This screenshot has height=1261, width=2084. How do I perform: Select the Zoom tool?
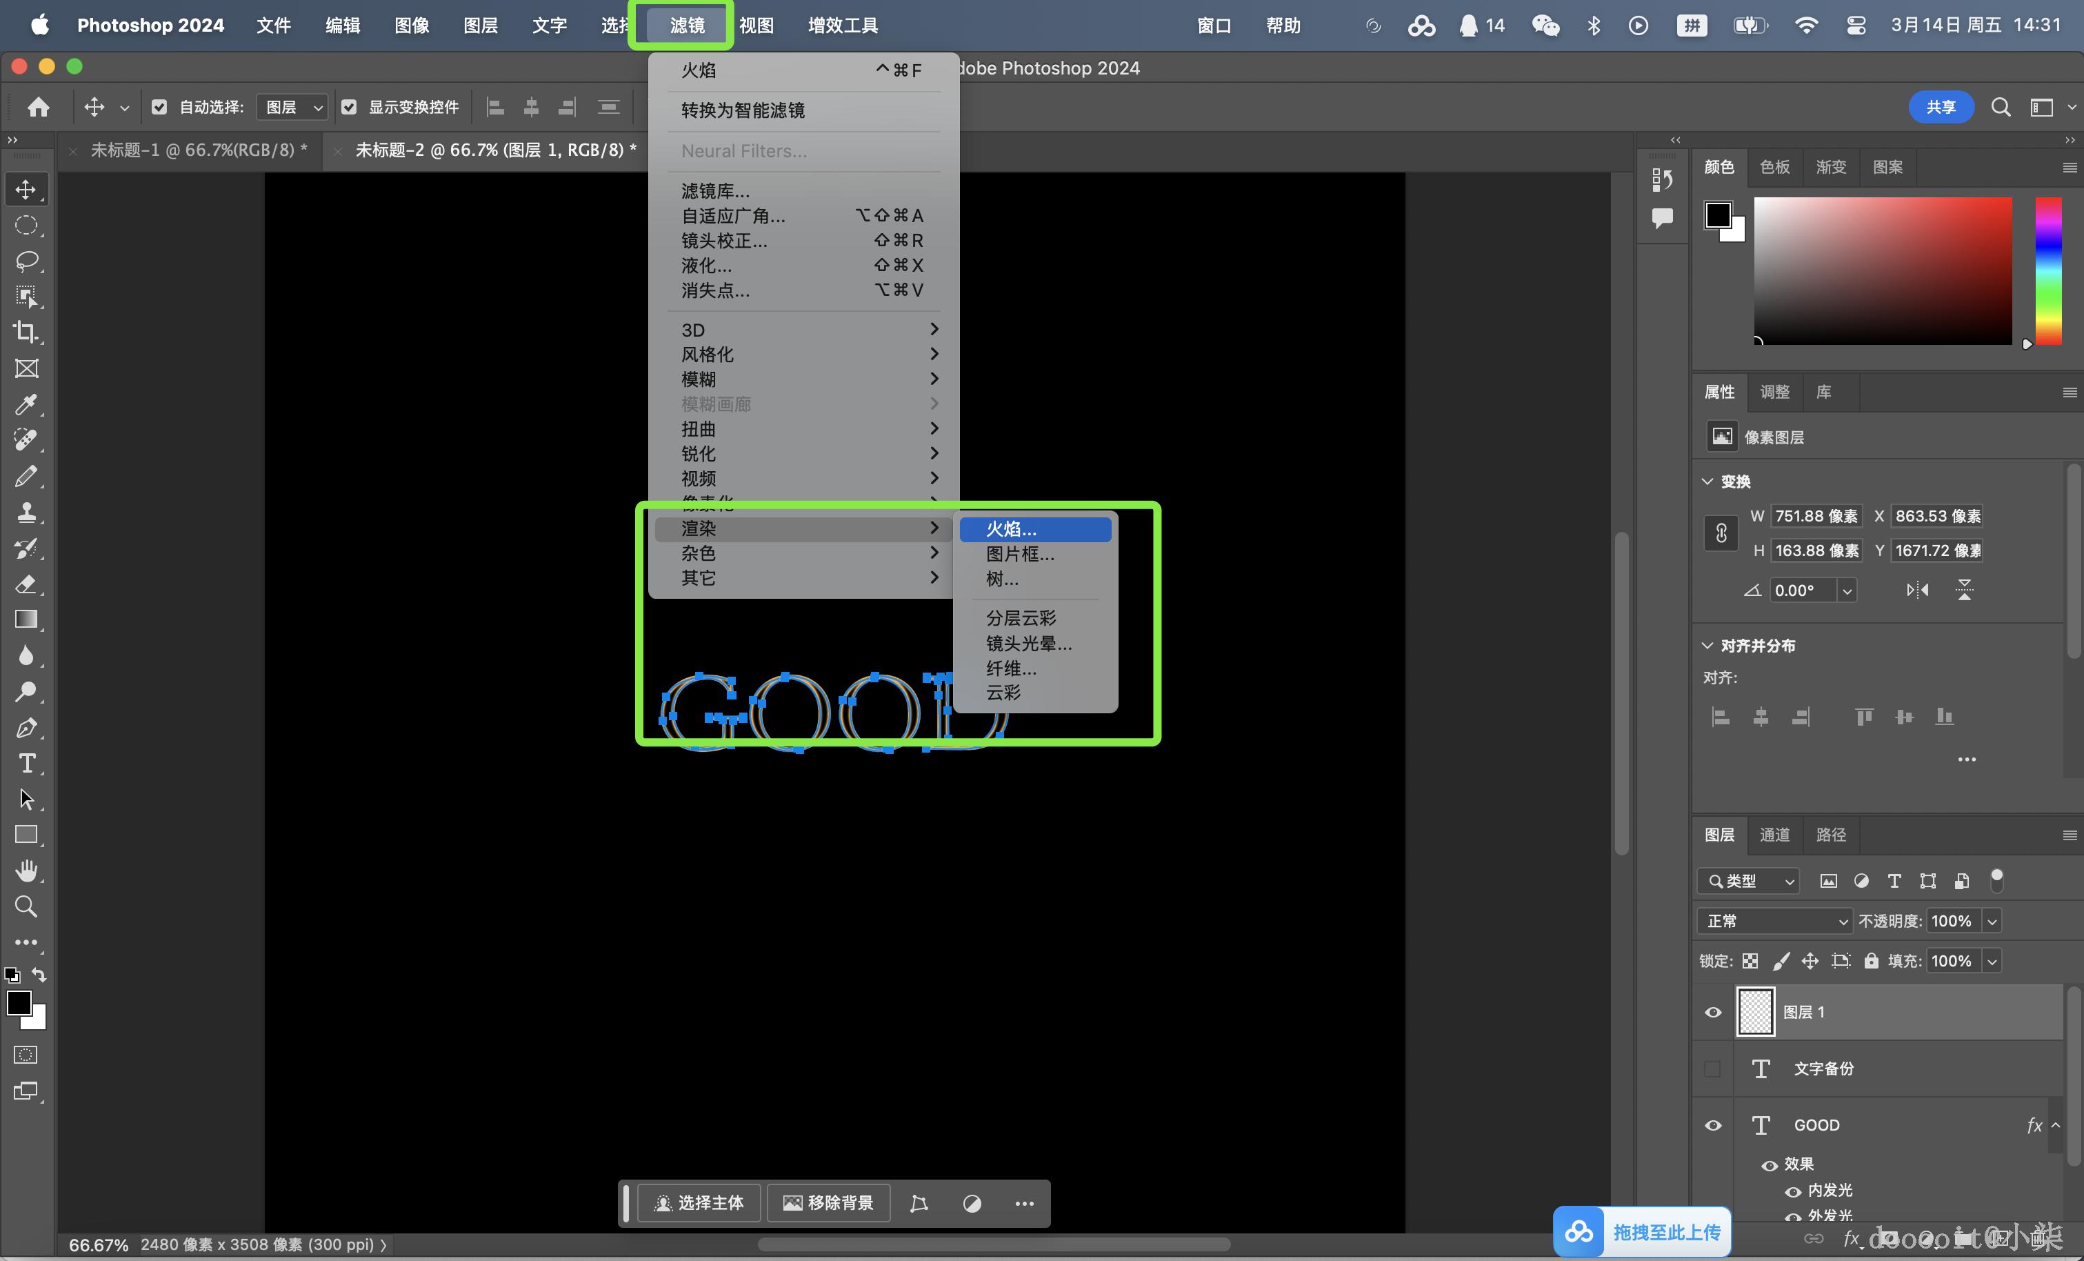click(x=26, y=906)
